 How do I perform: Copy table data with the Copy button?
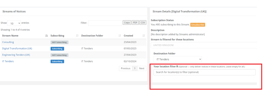coord(127,23)
